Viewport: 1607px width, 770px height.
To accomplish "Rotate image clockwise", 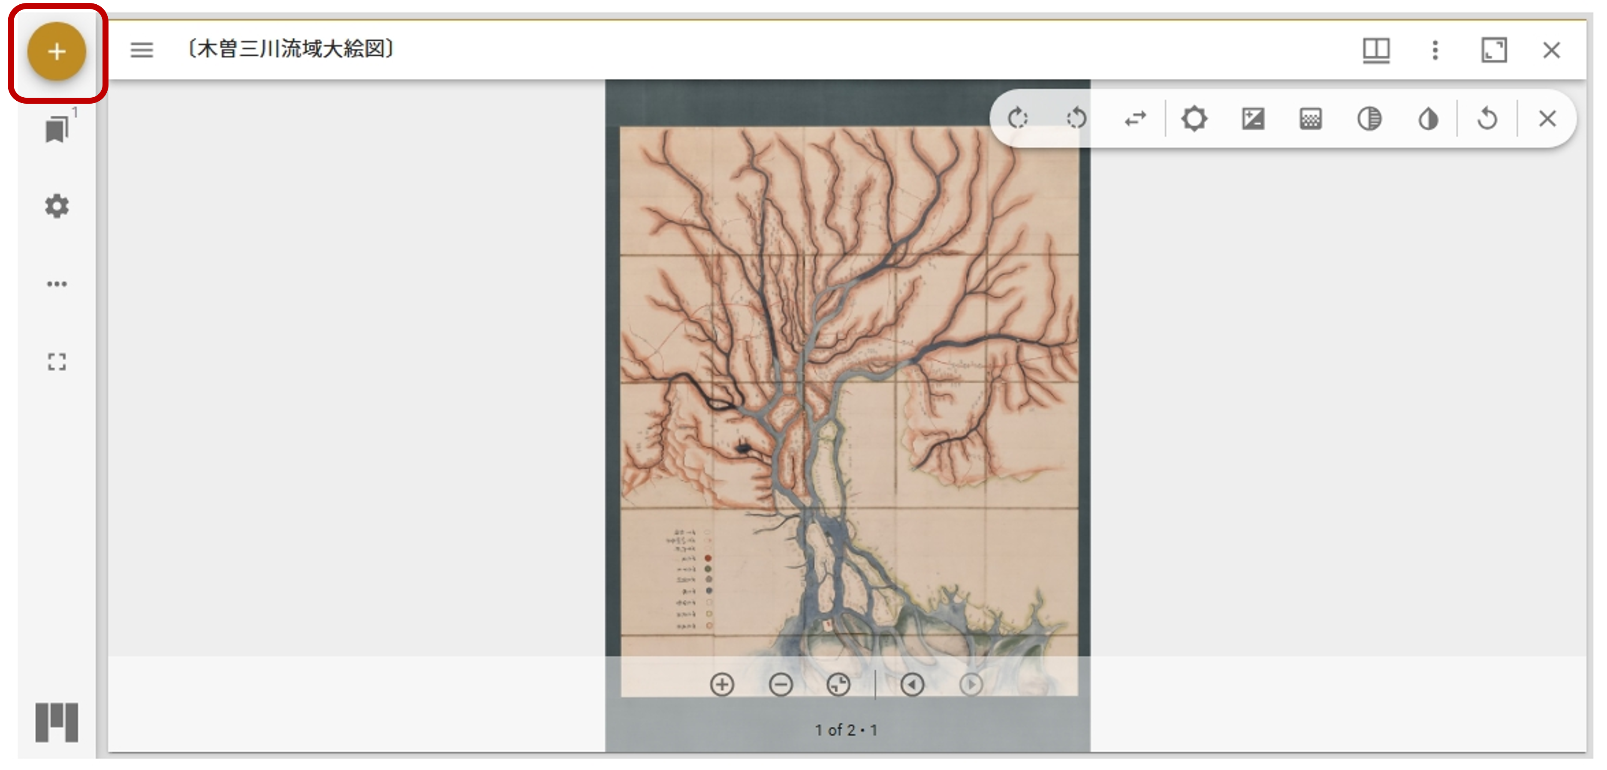I will (x=1017, y=118).
